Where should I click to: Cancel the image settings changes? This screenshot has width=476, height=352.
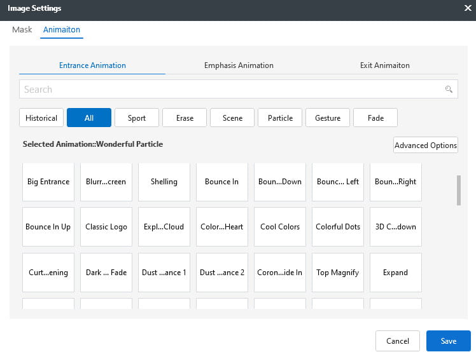398,341
